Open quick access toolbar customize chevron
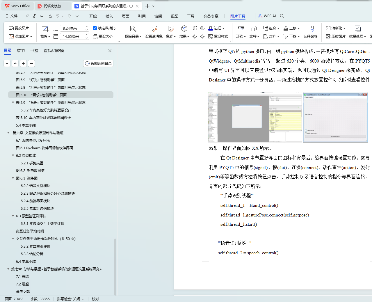The width and height of the screenshot is (372, 302). [77, 16]
